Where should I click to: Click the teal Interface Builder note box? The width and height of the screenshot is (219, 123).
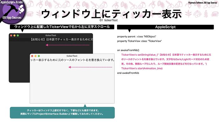click(x=62, y=113)
